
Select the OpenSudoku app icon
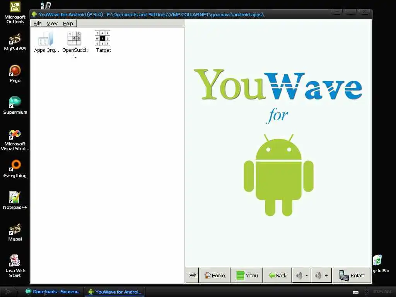[75, 45]
